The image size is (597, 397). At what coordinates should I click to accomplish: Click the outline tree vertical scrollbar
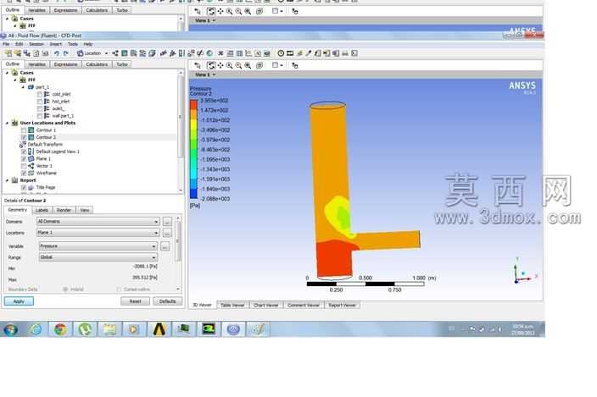click(181, 131)
